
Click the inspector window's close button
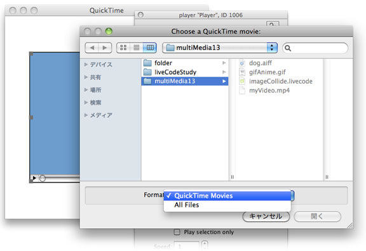140,15
